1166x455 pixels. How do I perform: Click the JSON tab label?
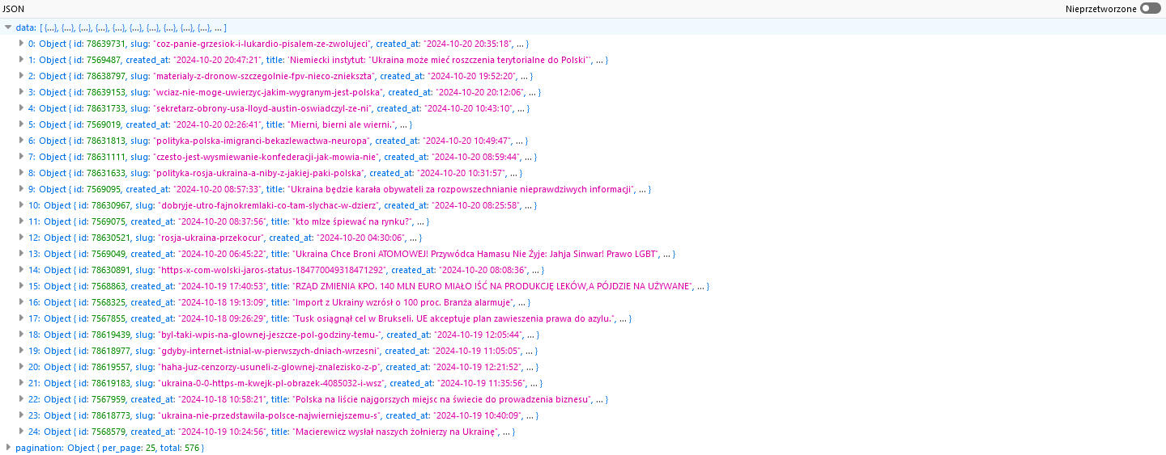14,8
